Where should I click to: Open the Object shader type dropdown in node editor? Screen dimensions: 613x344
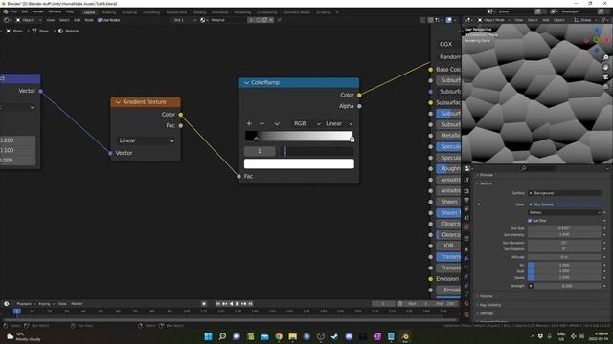29,20
